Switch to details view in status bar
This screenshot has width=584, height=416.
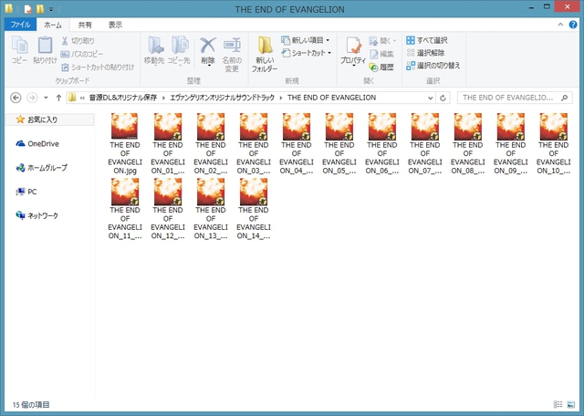coord(558,403)
